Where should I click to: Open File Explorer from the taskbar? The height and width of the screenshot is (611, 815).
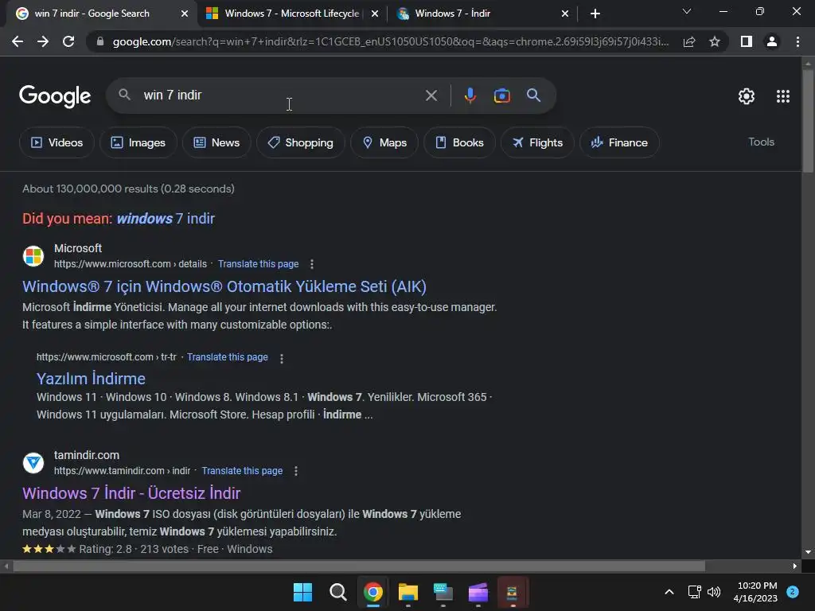tap(408, 592)
